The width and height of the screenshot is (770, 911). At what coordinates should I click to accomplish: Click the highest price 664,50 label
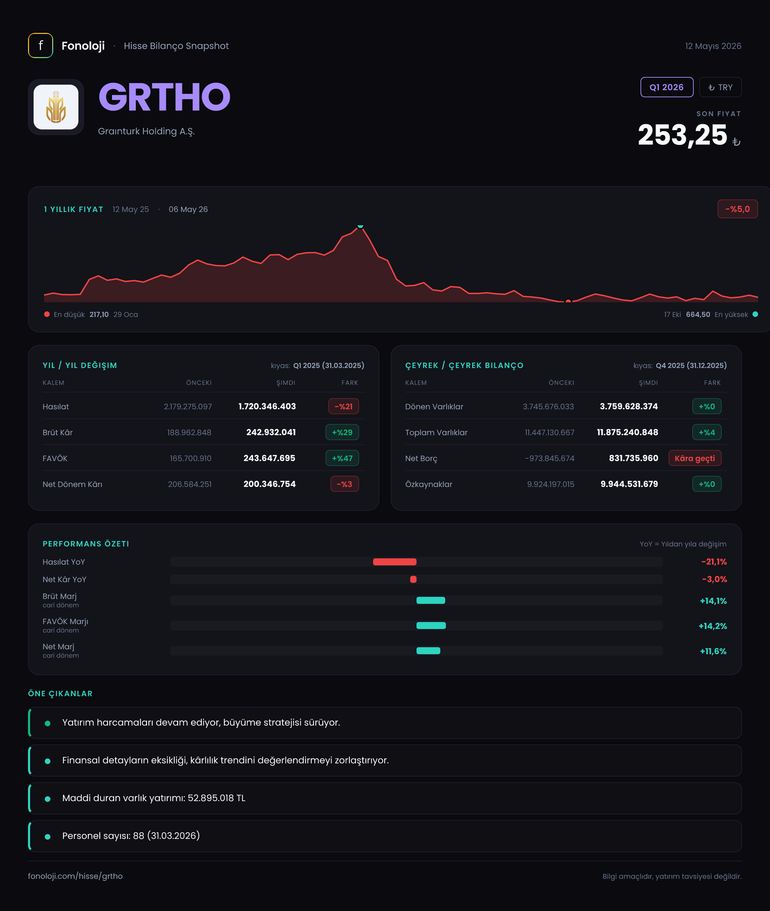[698, 314]
